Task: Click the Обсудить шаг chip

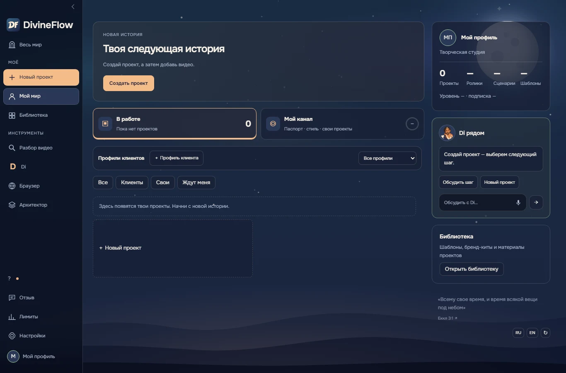Action: (458, 182)
